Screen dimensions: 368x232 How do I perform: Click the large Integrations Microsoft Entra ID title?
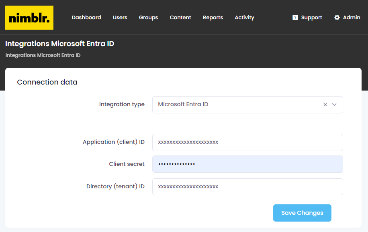pyautogui.click(x=59, y=44)
